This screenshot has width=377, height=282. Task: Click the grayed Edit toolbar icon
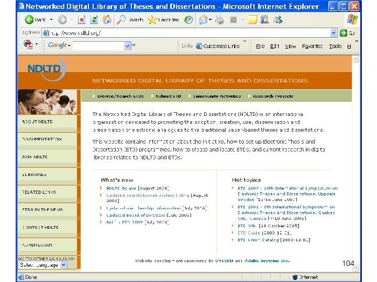tap(234, 20)
